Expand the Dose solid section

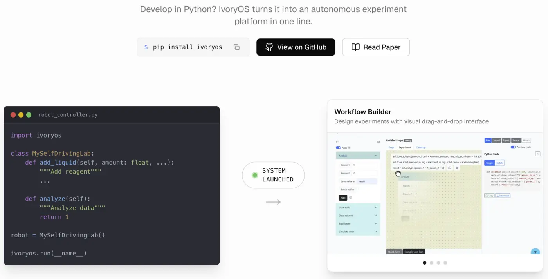pyautogui.click(x=358, y=207)
